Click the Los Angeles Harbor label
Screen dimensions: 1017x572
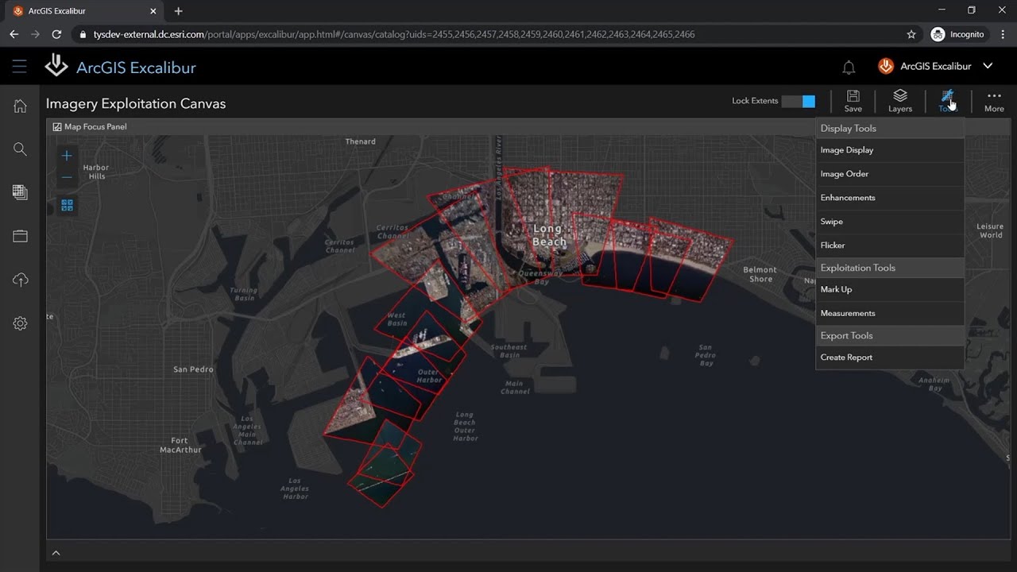295,489
